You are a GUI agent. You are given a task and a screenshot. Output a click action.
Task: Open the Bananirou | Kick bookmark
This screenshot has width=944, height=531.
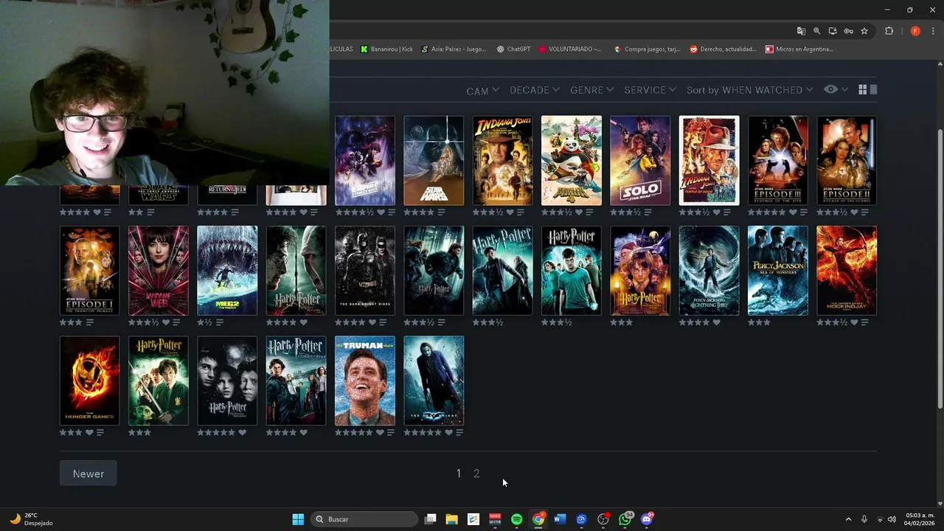[x=386, y=49]
